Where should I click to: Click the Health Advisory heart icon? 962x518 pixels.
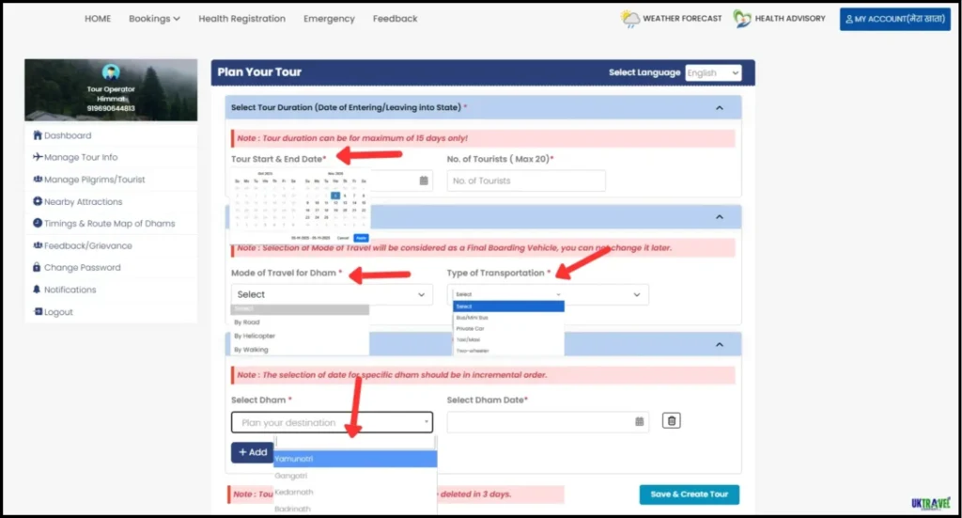(742, 19)
